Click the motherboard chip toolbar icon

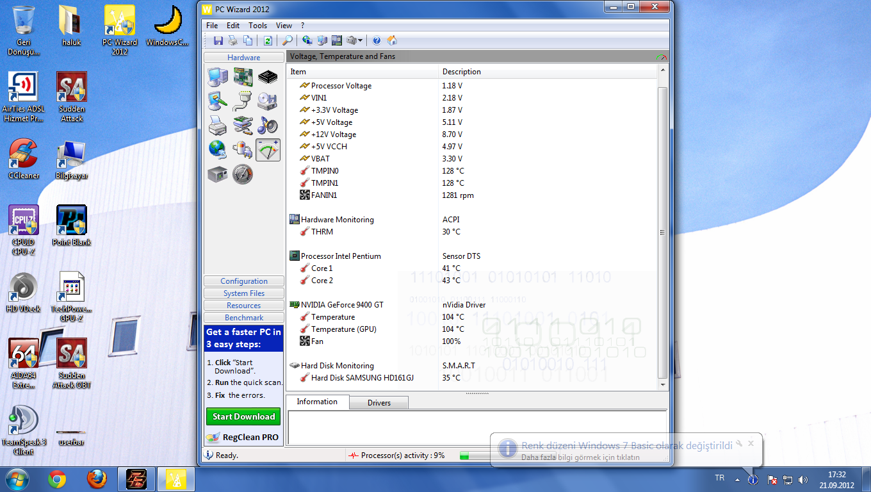tap(337, 40)
